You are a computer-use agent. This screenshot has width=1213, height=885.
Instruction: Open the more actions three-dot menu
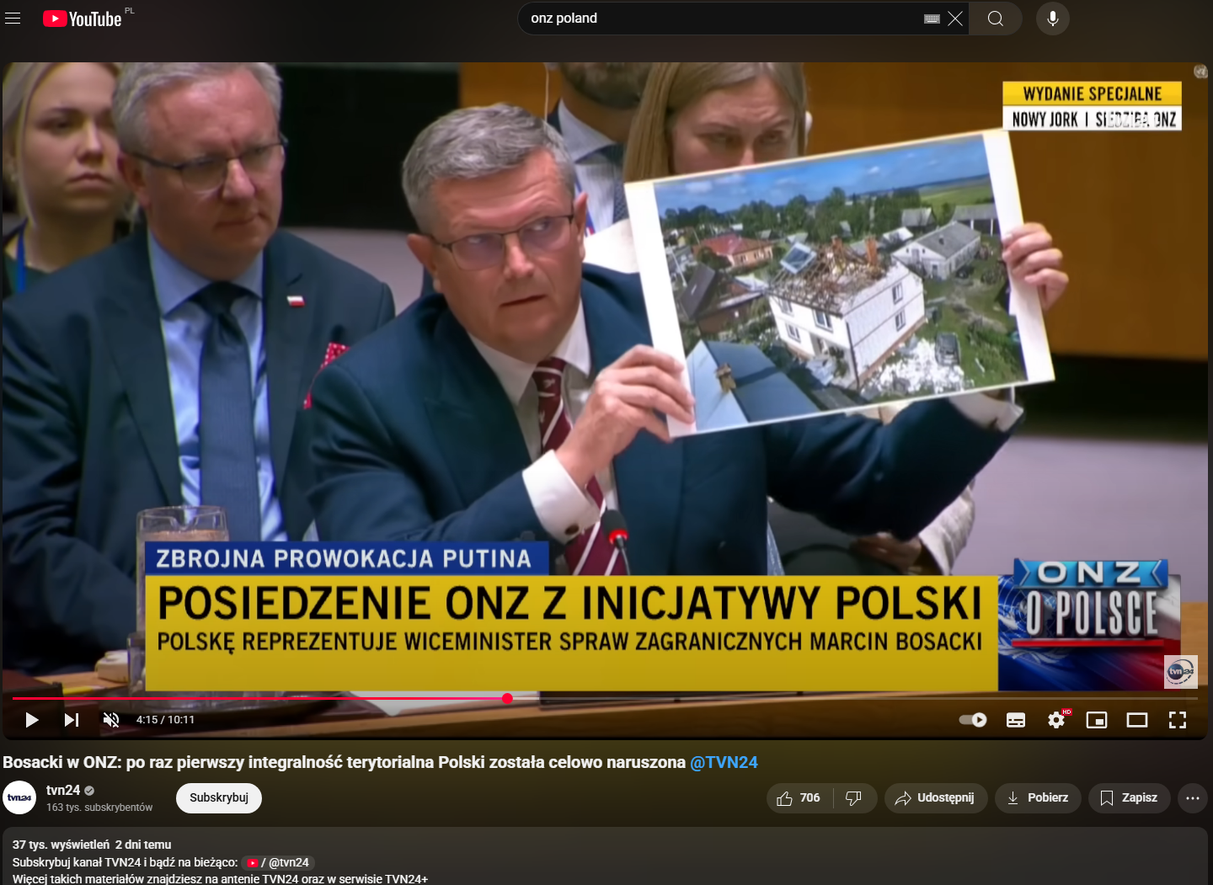(x=1193, y=798)
